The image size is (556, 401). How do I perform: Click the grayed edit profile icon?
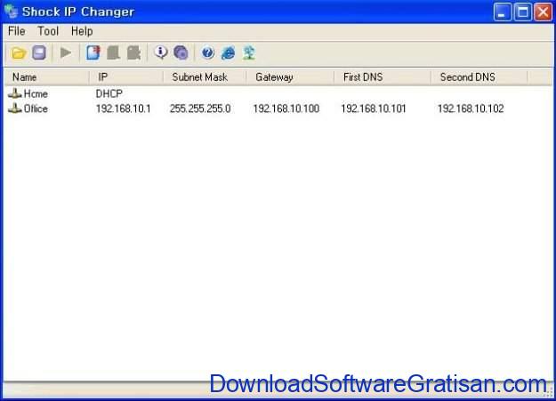[x=114, y=52]
